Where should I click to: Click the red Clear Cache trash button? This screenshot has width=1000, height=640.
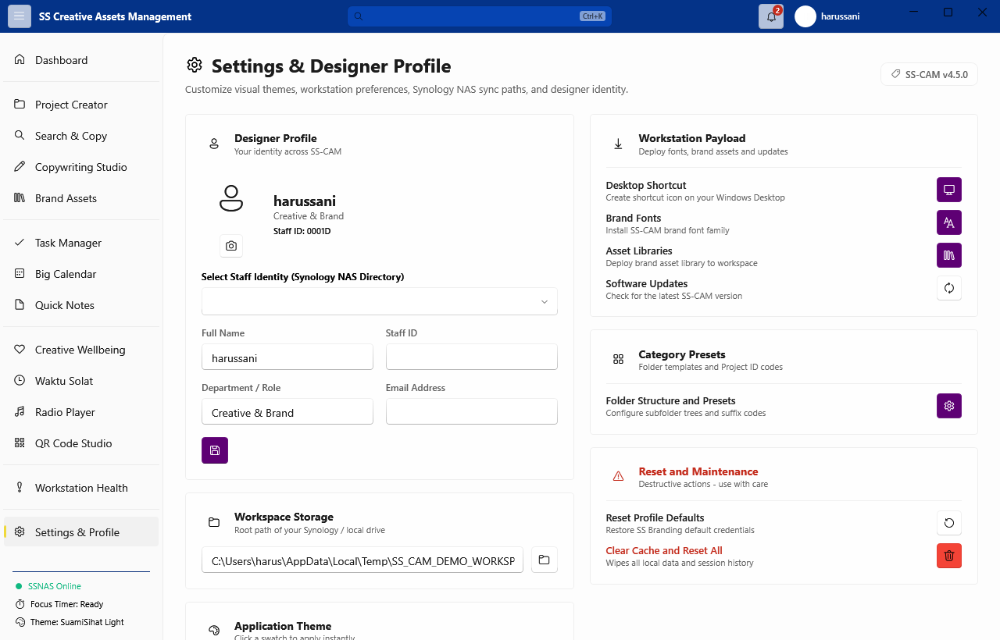(949, 556)
